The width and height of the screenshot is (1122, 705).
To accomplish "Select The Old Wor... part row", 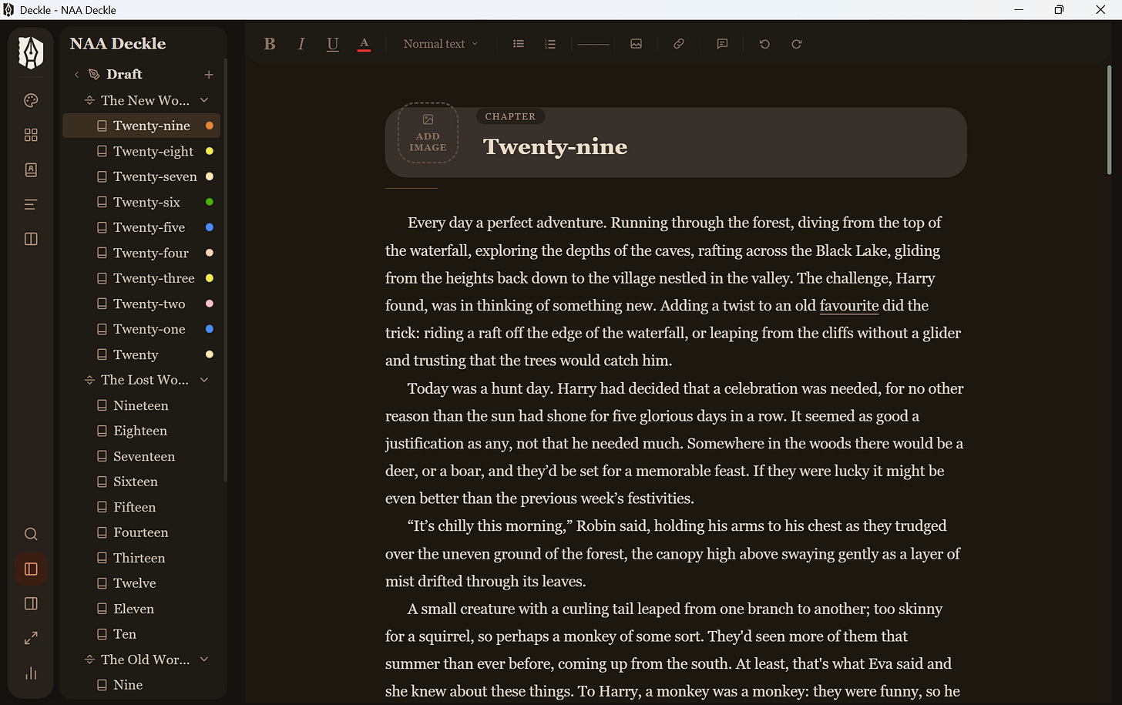I will point(142,660).
